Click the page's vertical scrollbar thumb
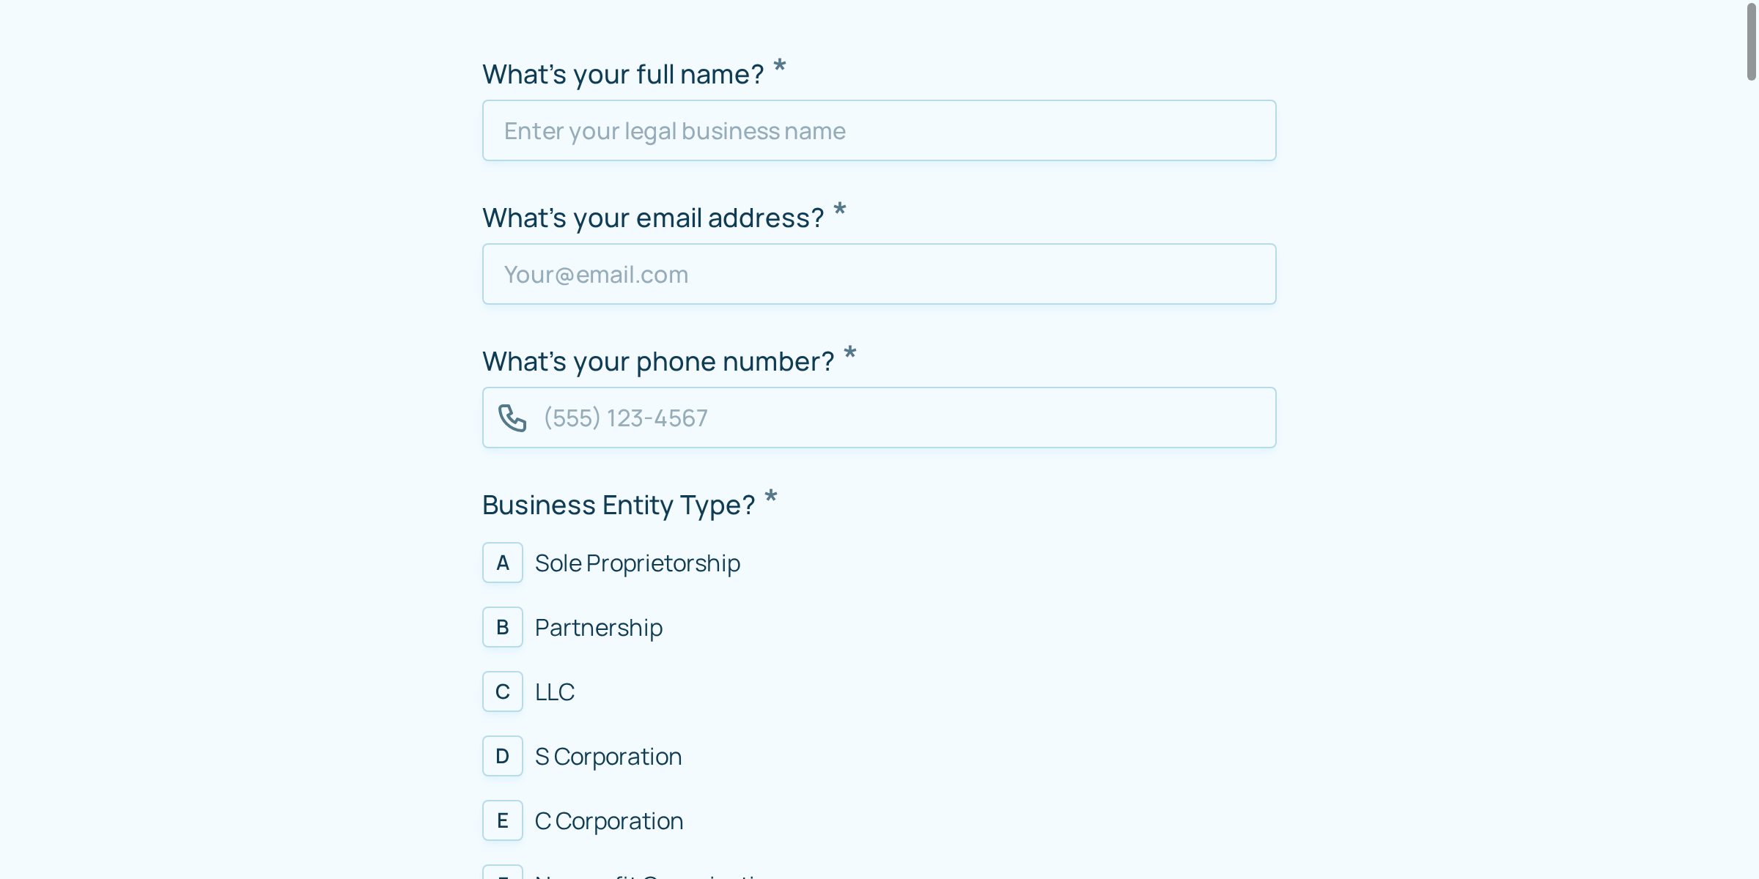Image resolution: width=1759 pixels, height=879 pixels. [x=1751, y=42]
